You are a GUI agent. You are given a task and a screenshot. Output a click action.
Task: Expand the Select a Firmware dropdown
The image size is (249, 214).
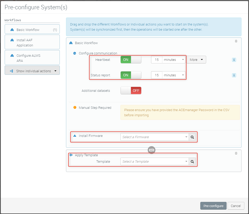point(154,137)
